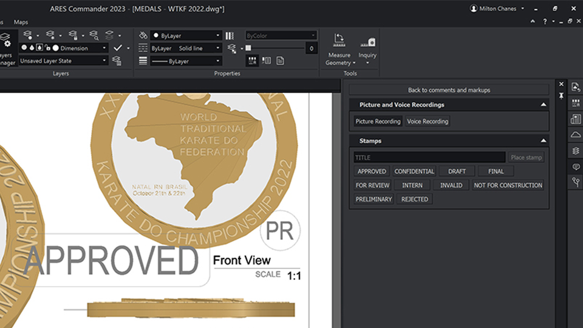Open the comments speech bubble sidebar icon
Viewport: 583px width, 328px height.
[576, 166]
